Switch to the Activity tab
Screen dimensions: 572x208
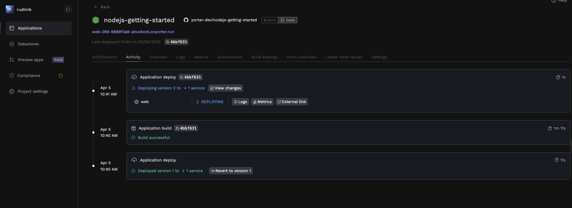point(133,57)
